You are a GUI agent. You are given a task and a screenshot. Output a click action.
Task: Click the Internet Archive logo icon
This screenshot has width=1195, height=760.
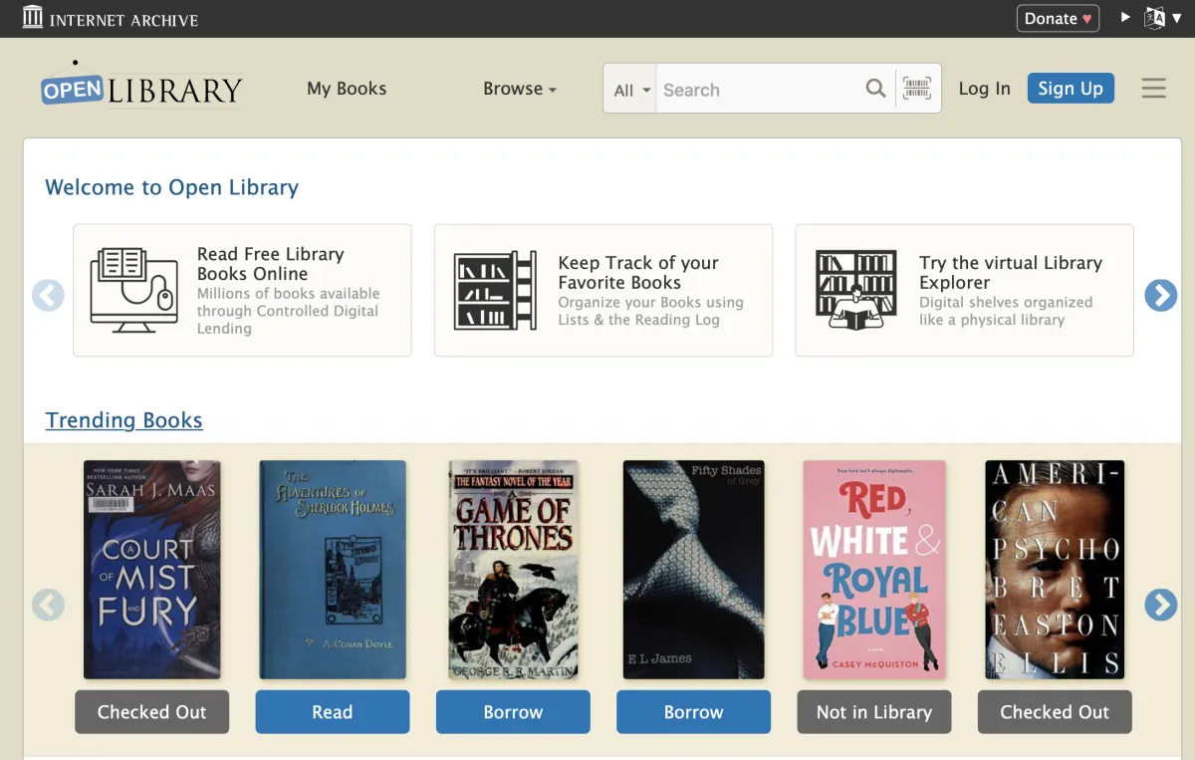coord(33,17)
